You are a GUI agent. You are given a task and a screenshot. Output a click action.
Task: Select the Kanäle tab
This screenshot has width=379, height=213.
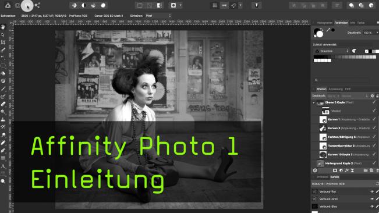coord(335,177)
